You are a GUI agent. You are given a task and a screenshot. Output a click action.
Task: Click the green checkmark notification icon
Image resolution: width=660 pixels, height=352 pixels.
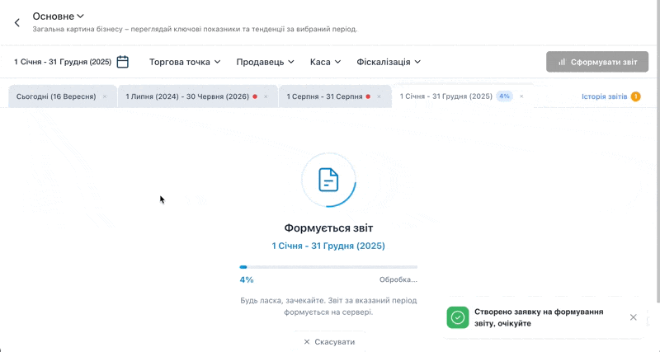[458, 317]
